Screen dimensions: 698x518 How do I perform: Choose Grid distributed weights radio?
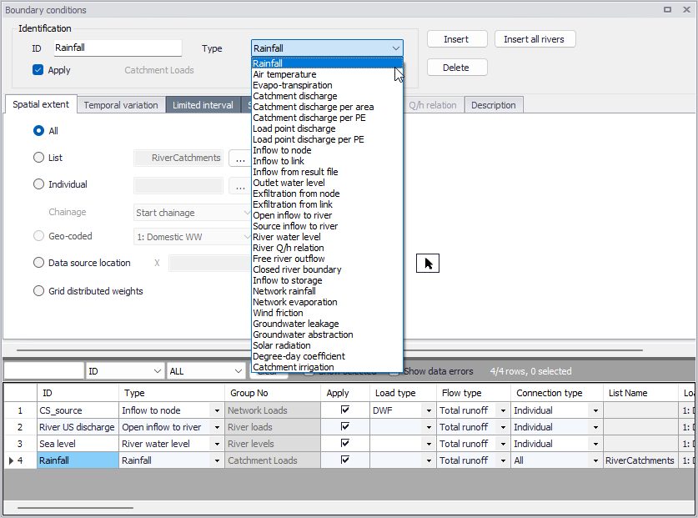(x=38, y=291)
